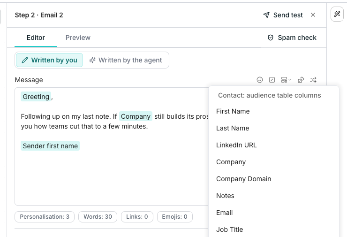Click the 'Step 2 · Email 2' title
347x237 pixels.
coord(39,15)
